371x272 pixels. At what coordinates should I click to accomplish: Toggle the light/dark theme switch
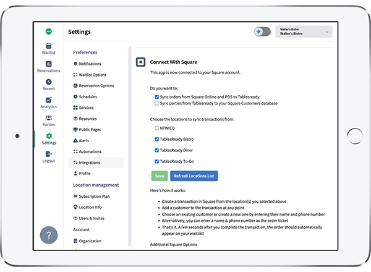262,32
